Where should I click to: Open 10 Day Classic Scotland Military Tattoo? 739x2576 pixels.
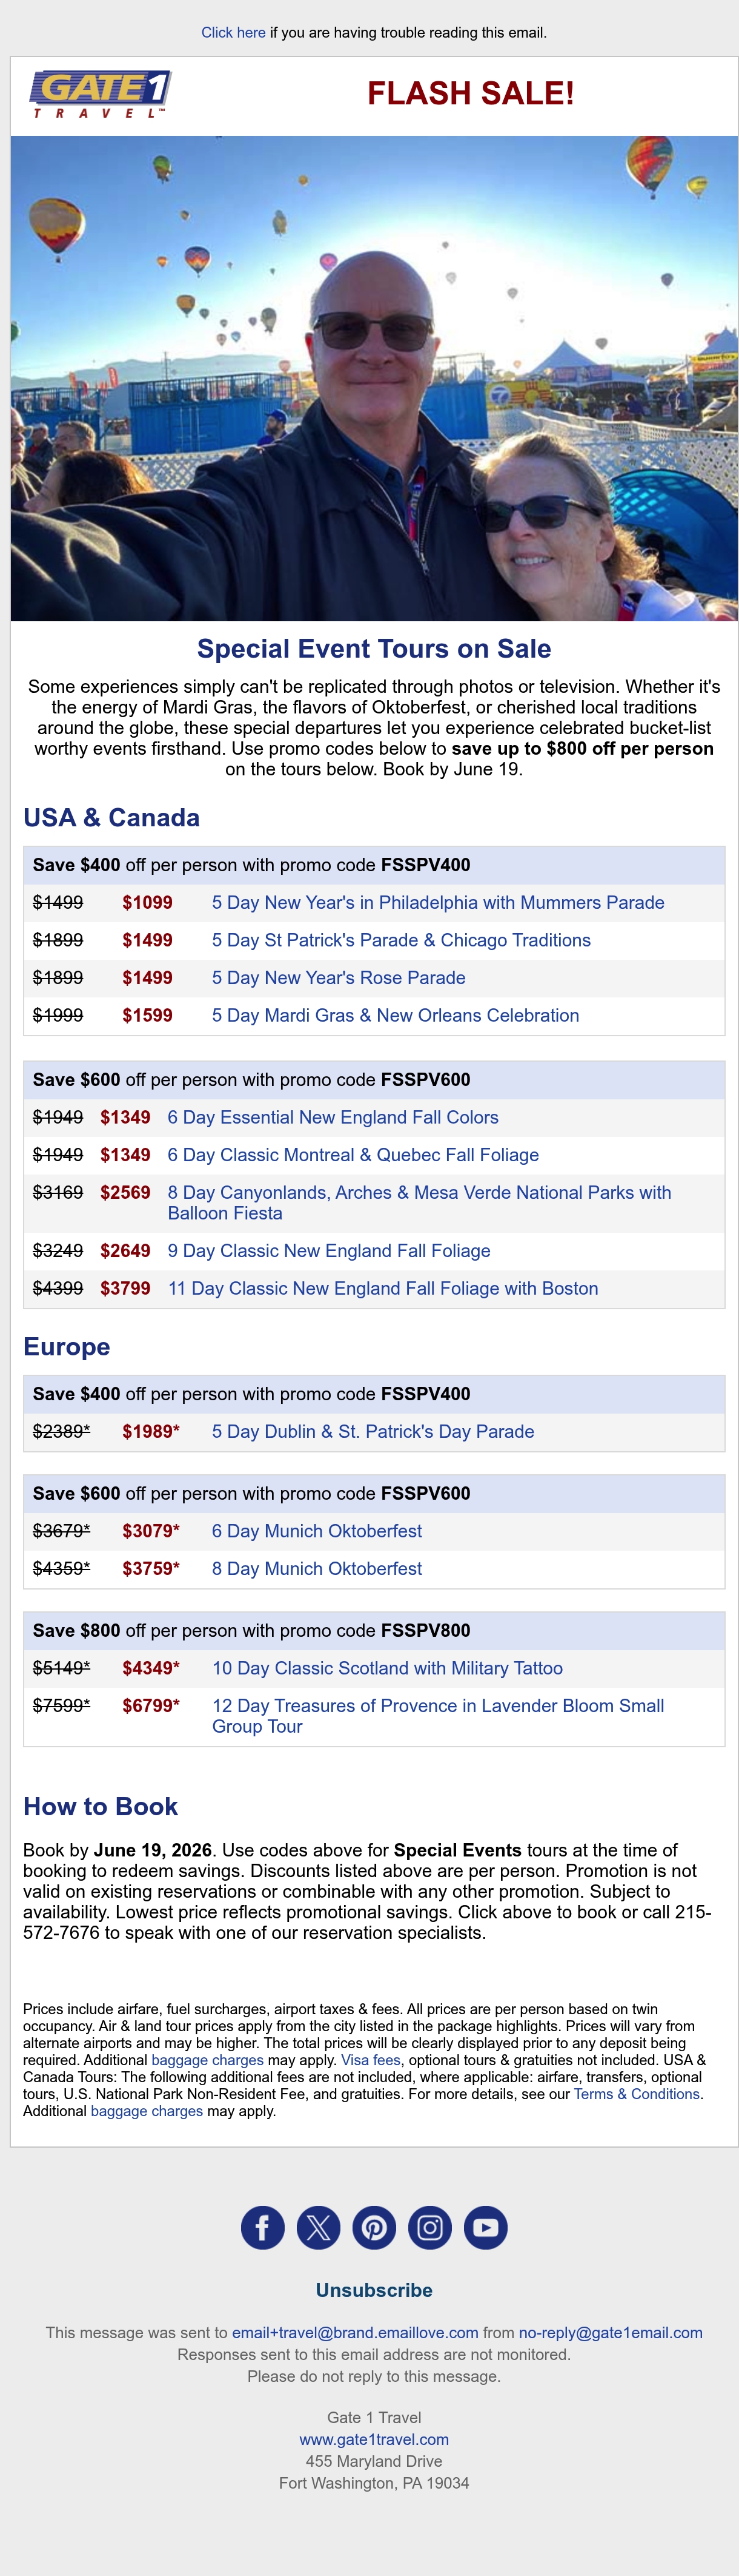click(x=388, y=1668)
